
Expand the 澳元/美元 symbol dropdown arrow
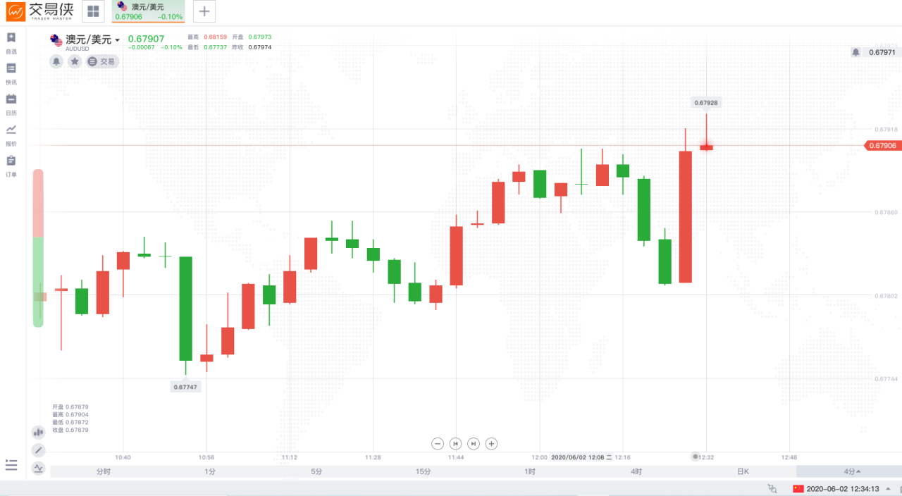coord(118,40)
